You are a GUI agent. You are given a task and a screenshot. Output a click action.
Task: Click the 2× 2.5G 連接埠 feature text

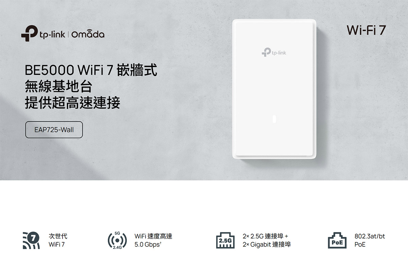266,236
